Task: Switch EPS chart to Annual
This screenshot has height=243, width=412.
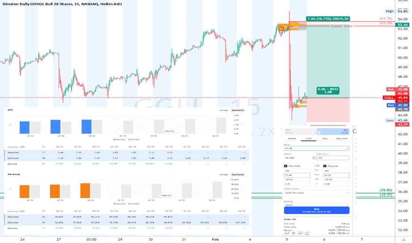Action: [x=224, y=110]
